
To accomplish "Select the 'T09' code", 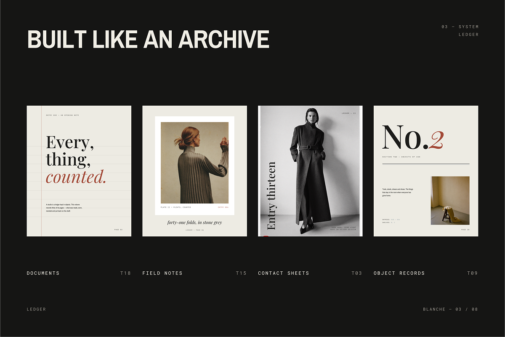I will [x=473, y=273].
